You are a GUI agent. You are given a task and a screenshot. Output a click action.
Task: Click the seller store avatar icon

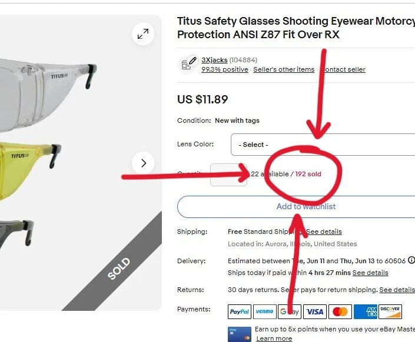[x=188, y=63]
